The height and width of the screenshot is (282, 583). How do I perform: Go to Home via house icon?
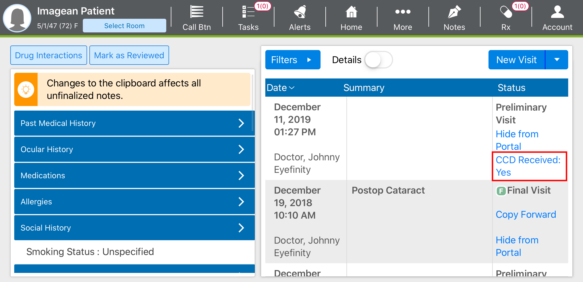point(351,13)
